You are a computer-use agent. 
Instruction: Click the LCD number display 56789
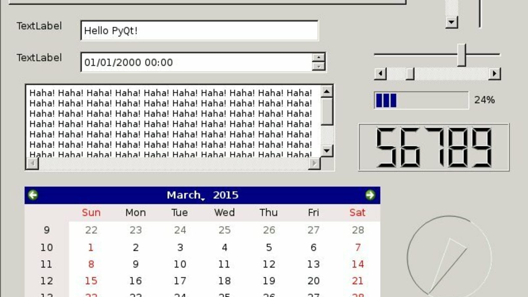click(434, 147)
